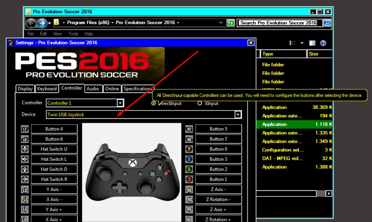Click the LT trigger icon
The height and width of the screenshot is (222, 372).
25,129
